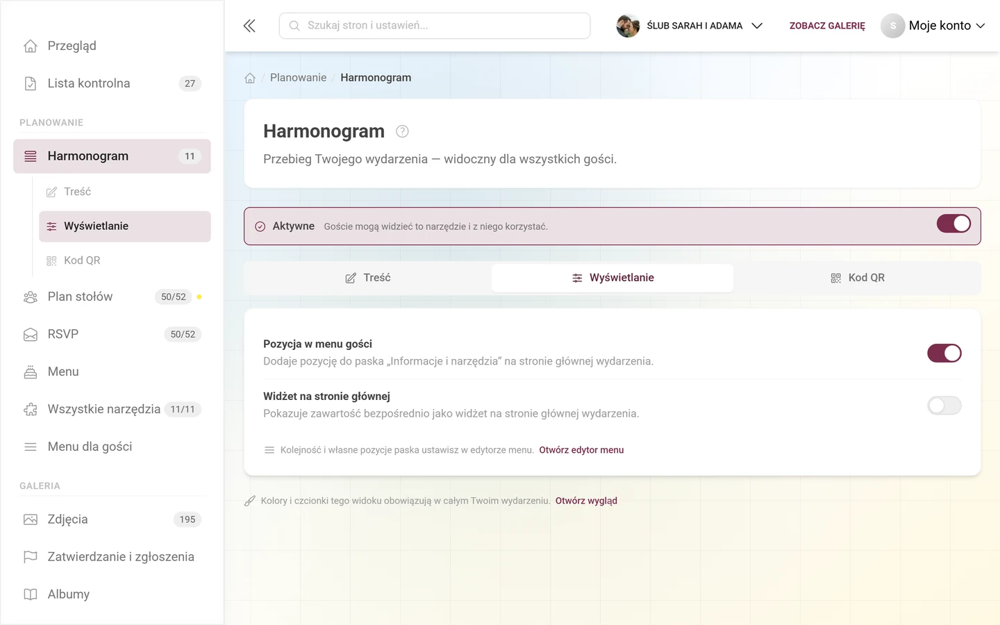Open Kod QR submenu item in sidebar
This screenshot has width=1000, height=625.
(x=125, y=260)
